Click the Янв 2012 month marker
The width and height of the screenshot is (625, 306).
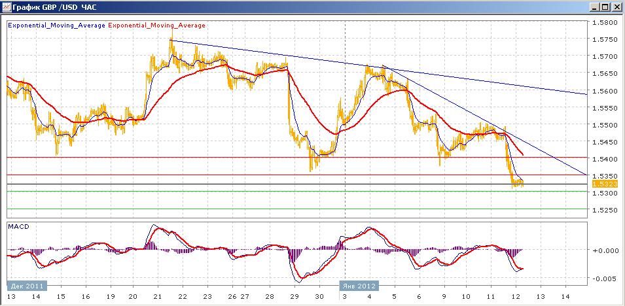point(359,286)
